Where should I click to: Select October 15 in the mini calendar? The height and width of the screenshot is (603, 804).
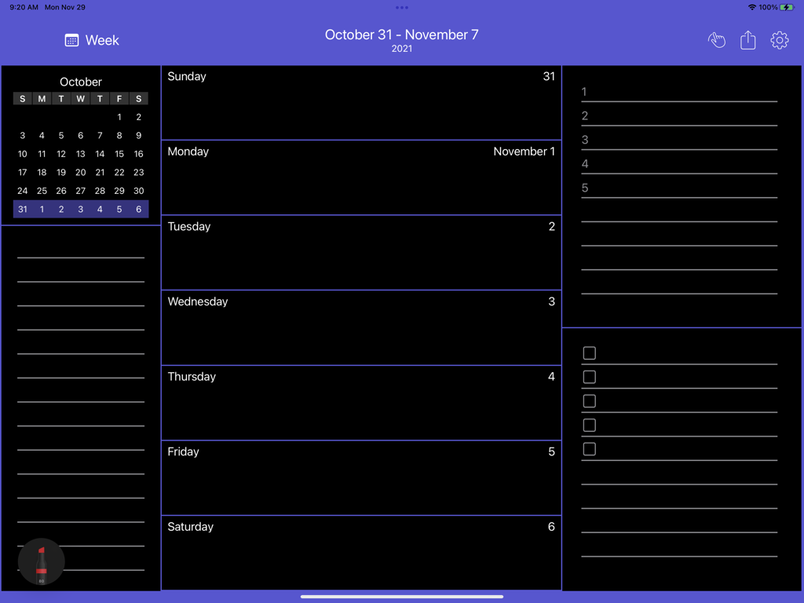coord(119,154)
